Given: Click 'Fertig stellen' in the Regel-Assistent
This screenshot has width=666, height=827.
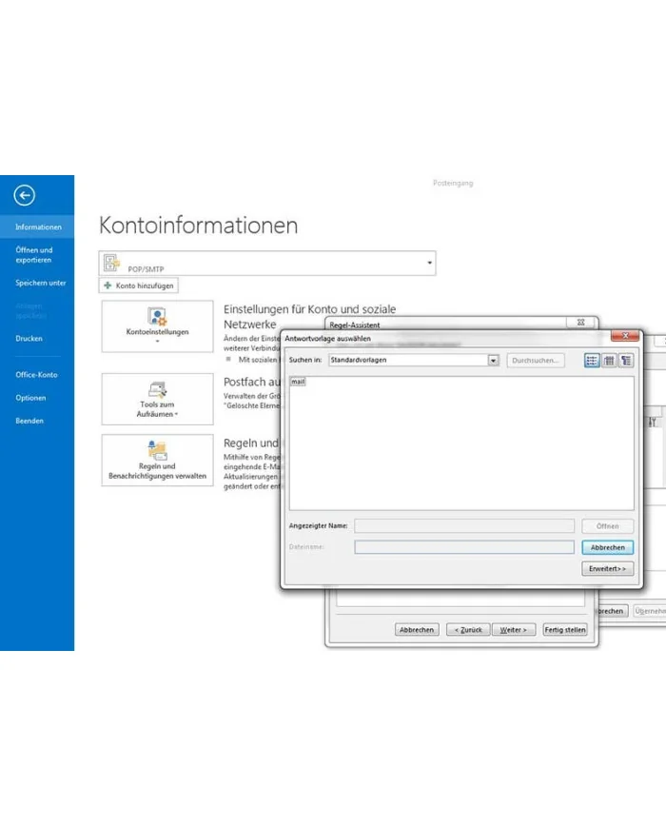Looking at the screenshot, I should (x=565, y=630).
